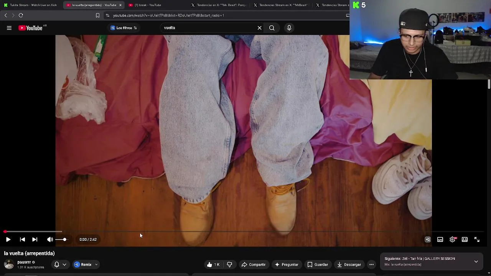Bookmark the page via the bookmark icon
Image resolution: width=491 pixels, height=276 pixels.
tap(97, 15)
